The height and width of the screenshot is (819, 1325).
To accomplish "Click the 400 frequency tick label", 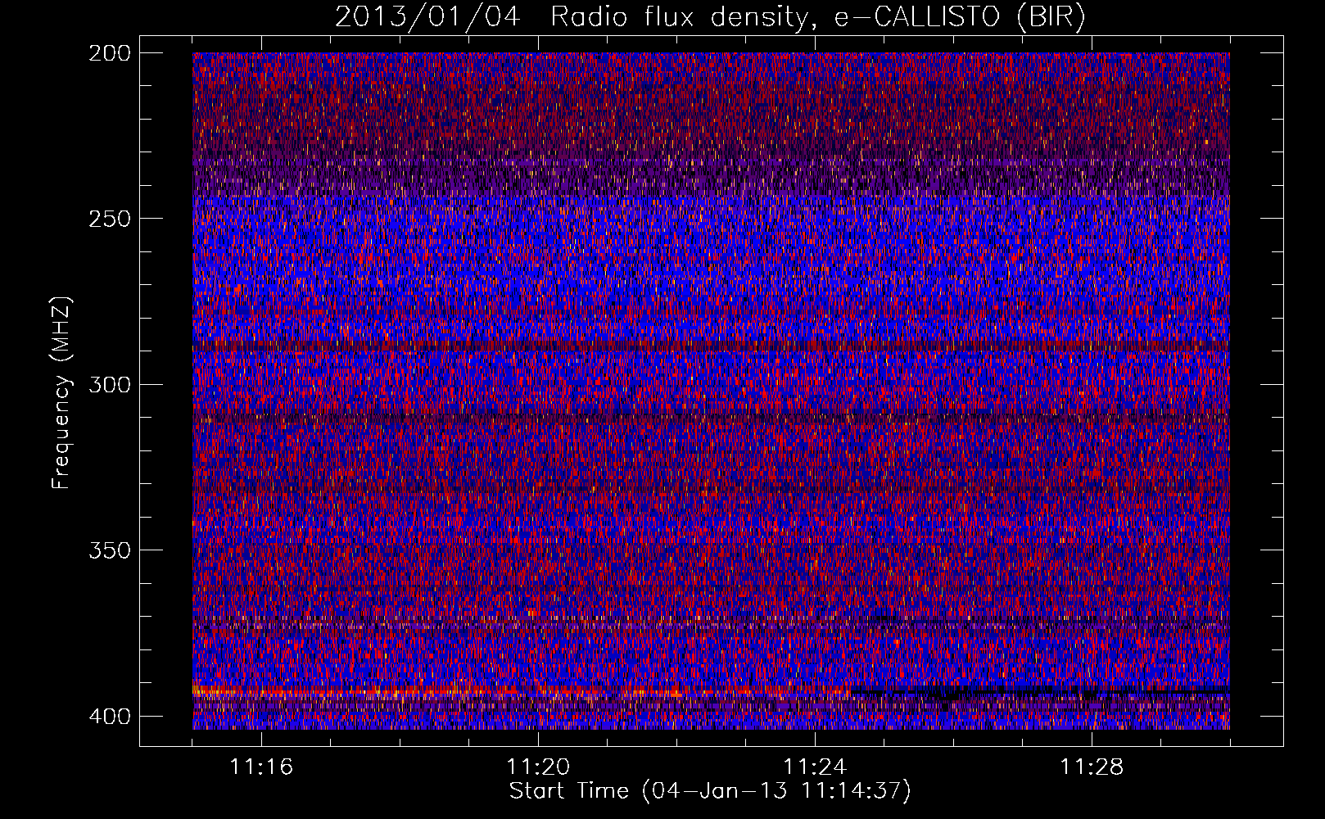I will [x=109, y=717].
